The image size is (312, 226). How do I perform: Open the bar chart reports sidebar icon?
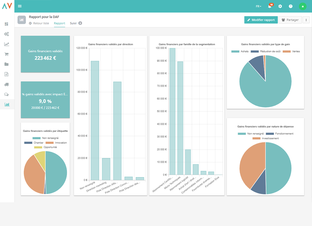click(x=7, y=104)
